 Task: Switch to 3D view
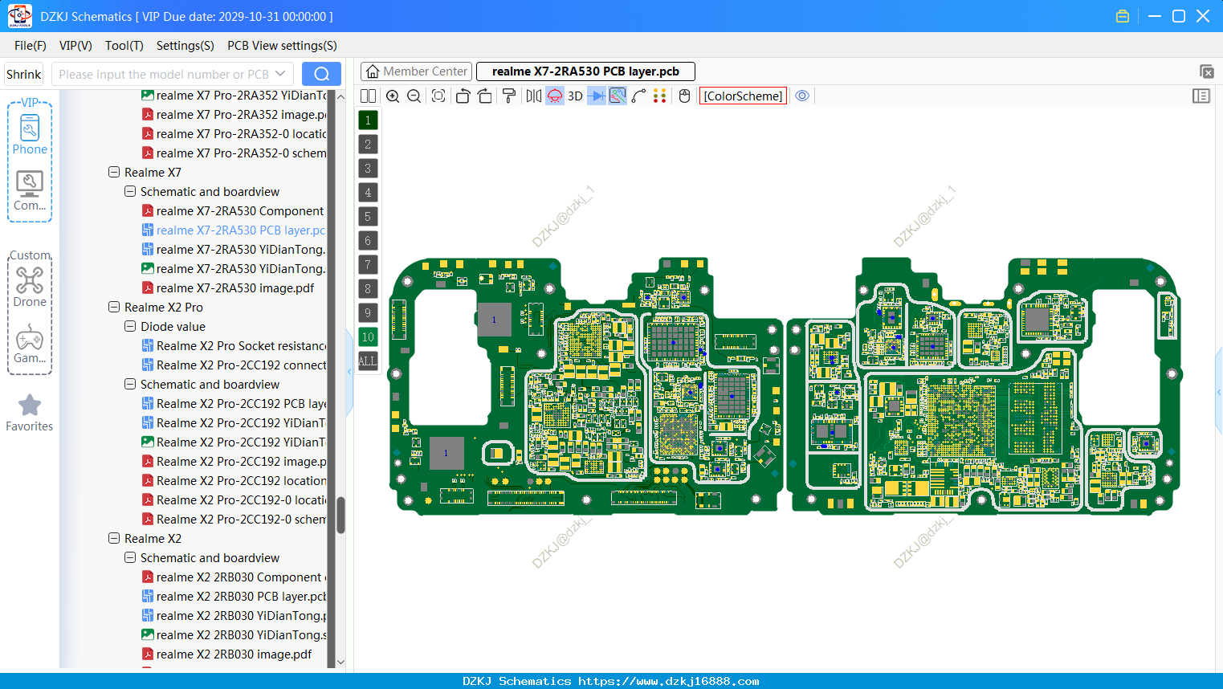click(575, 96)
